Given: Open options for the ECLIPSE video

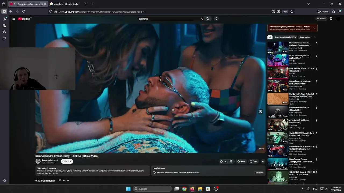Looking at the screenshot, I should (317, 69).
